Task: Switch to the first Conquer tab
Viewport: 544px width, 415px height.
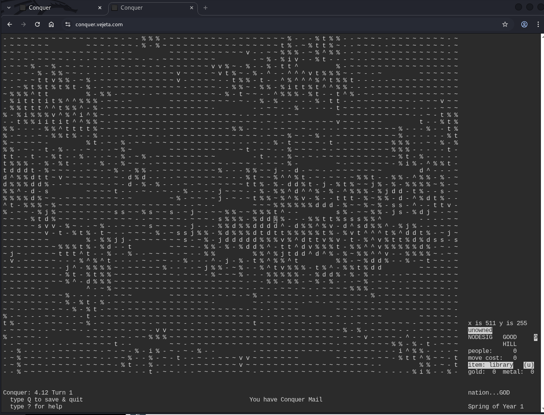Action: pos(58,8)
